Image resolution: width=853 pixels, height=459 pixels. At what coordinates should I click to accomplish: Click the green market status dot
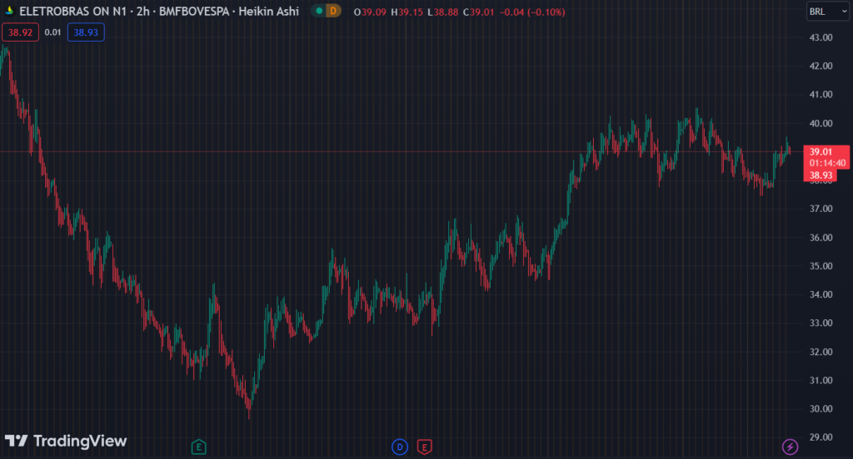click(x=319, y=11)
